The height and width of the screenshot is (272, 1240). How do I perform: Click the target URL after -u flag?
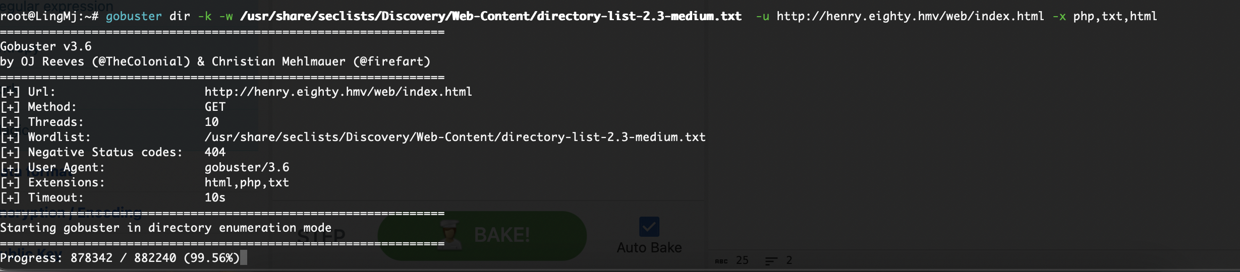coord(910,17)
